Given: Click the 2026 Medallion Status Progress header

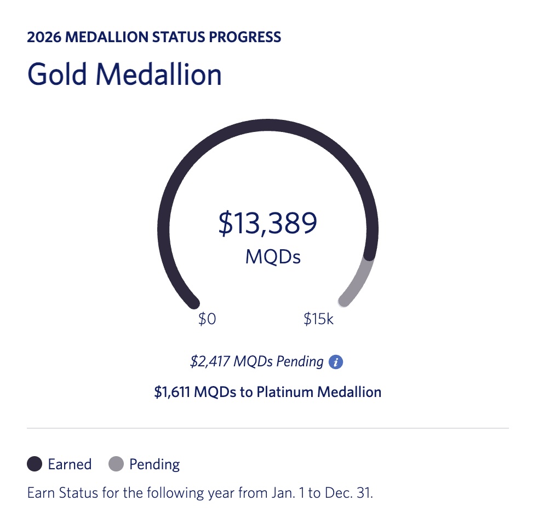Looking at the screenshot, I should (x=154, y=37).
